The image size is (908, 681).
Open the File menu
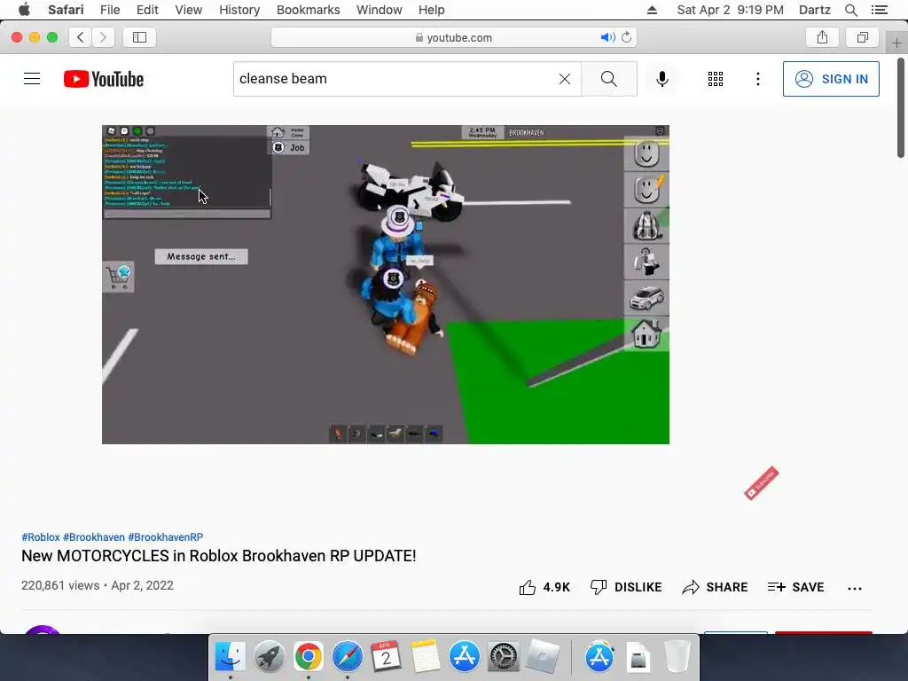click(110, 10)
